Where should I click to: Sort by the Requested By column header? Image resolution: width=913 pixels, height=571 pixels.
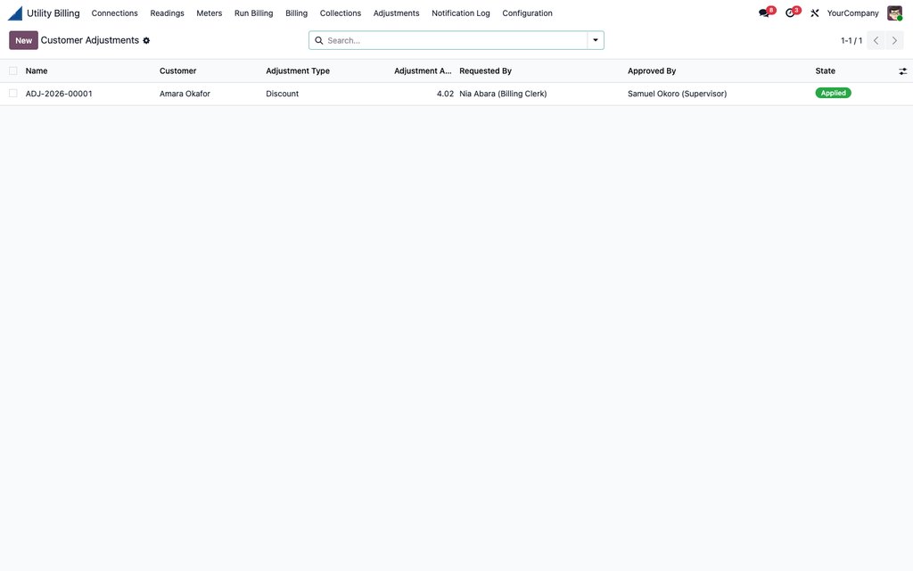click(x=486, y=71)
